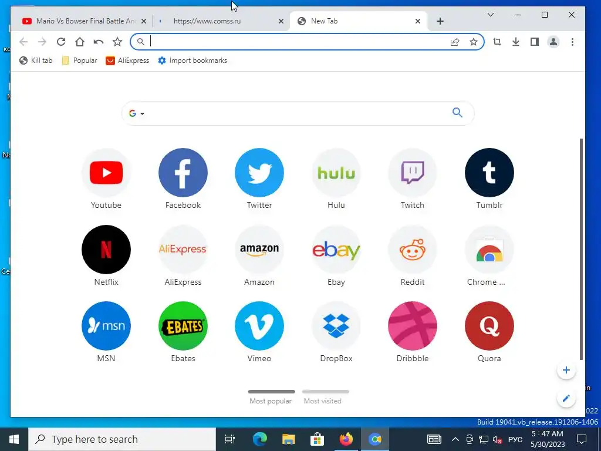The image size is (601, 451).
Task: Click Import bookmarks
Action: pyautogui.click(x=193, y=60)
